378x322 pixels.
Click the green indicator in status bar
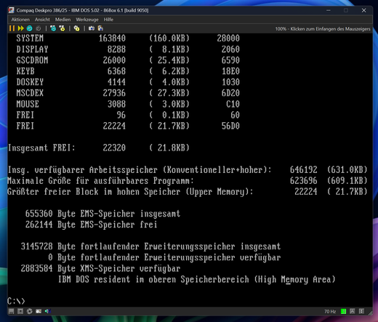click(343, 312)
